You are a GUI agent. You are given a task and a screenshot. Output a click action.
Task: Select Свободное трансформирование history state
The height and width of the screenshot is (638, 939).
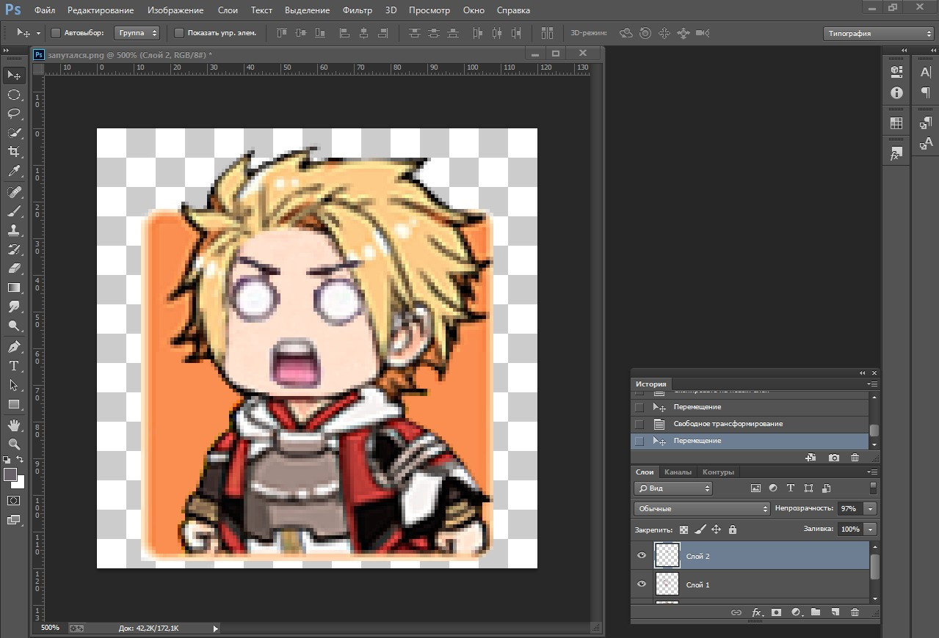(x=728, y=424)
